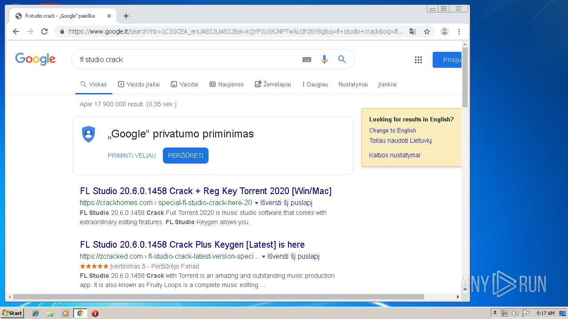Screen dimensions: 568x319
Task: Go back to previous page
Action: 16,31
